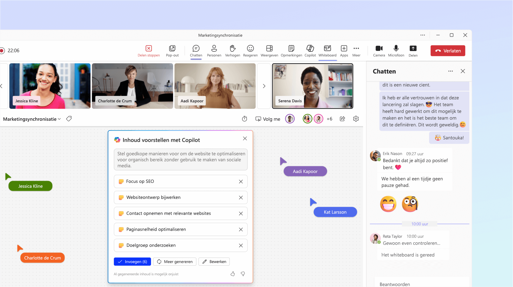Click Delen stoppen to stop sharing
Image resolution: width=513 pixels, height=287 pixels.
(149, 51)
